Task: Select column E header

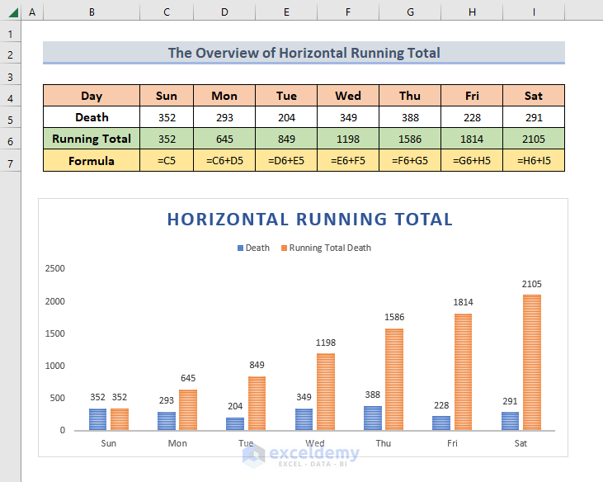Action: pos(286,12)
